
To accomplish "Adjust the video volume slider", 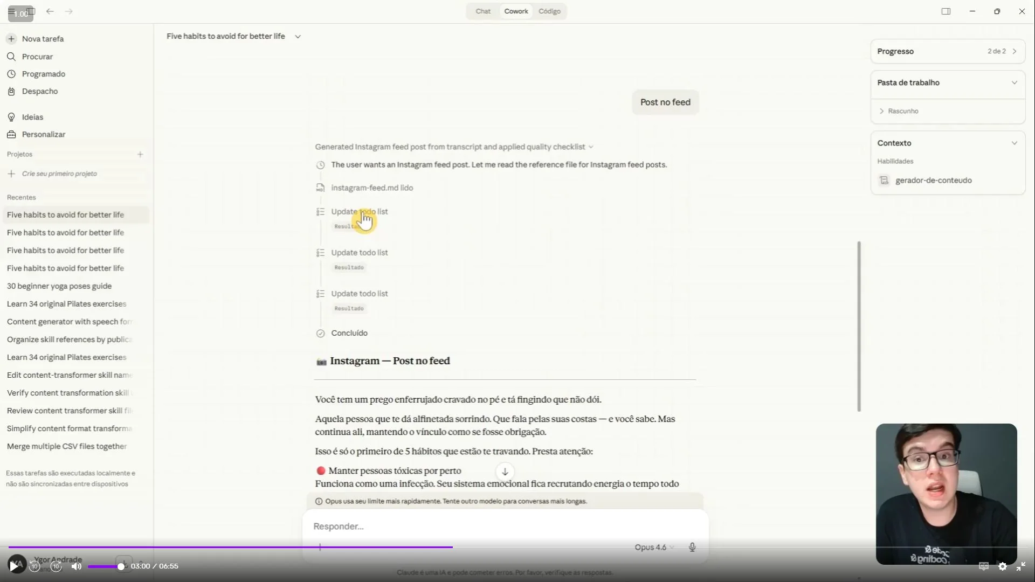I will pyautogui.click(x=106, y=566).
